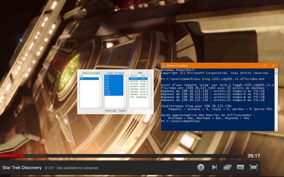Select the c033 CDN entry
The width and height of the screenshot is (284, 177).
[138, 86]
